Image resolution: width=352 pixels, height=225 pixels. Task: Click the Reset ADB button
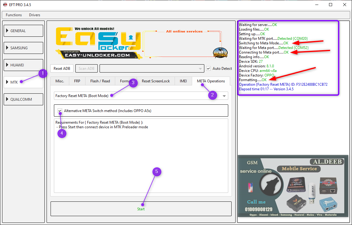click(x=62, y=69)
